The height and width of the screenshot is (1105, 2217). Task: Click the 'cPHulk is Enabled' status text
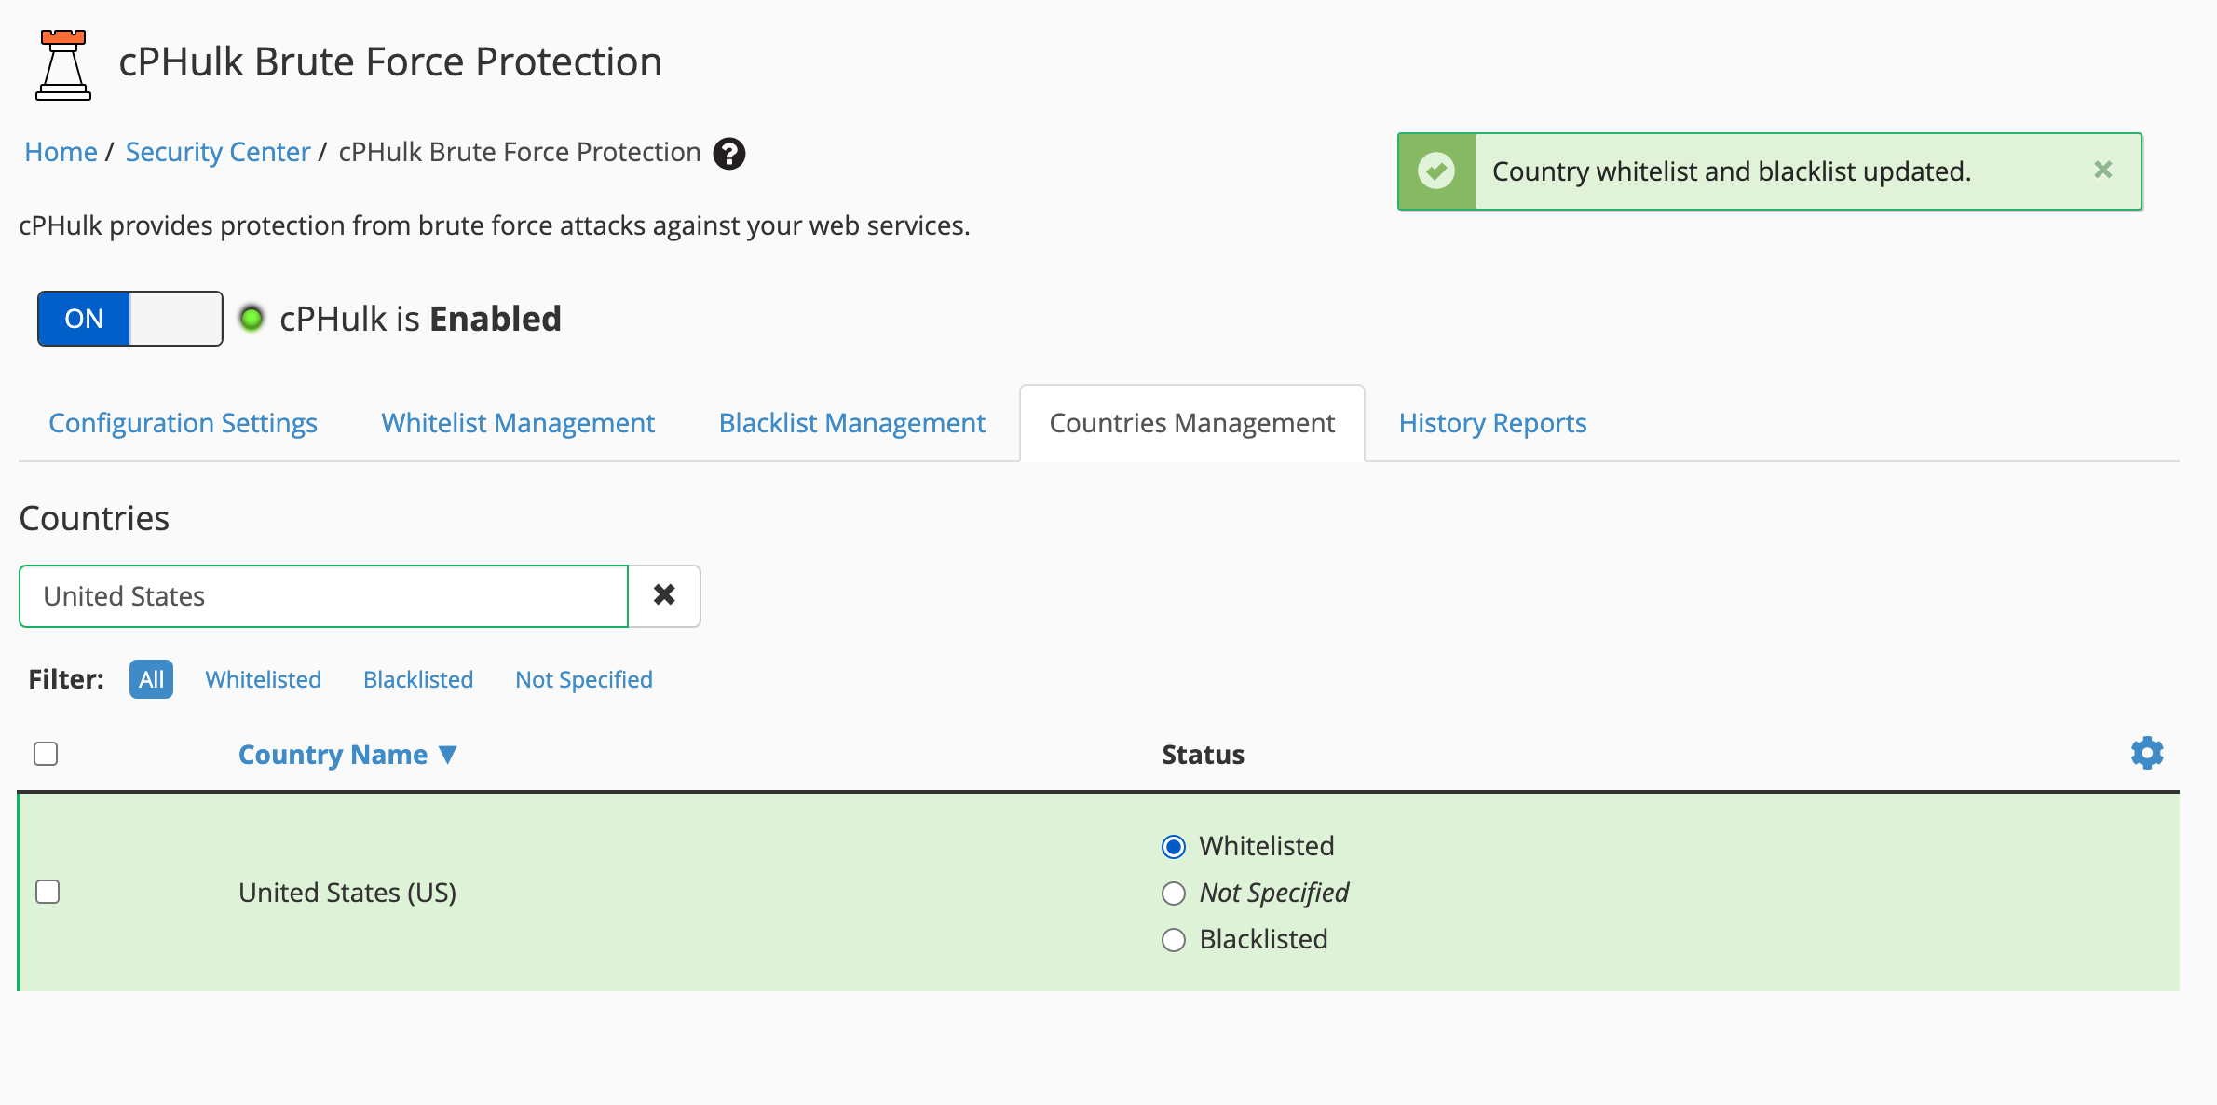420,319
